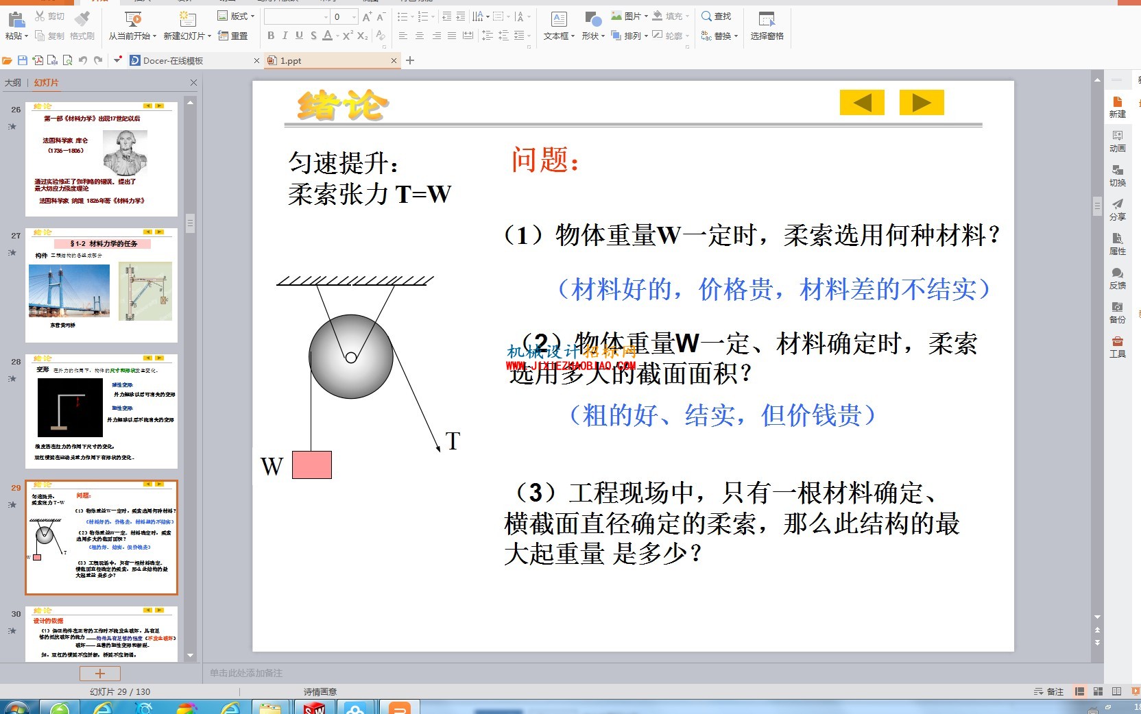Open the font size dropdown
1141x714 pixels.
coord(354,16)
